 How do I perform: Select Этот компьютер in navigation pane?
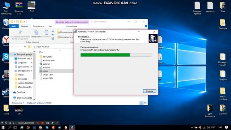tap(23, 98)
